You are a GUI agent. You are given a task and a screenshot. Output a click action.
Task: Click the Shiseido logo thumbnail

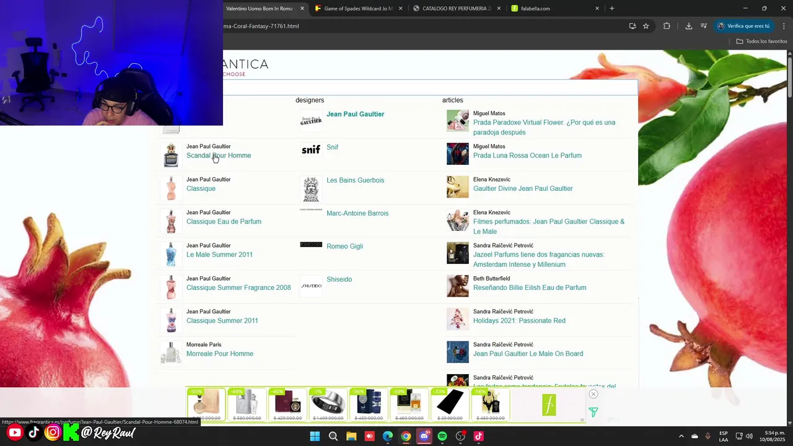[311, 286]
